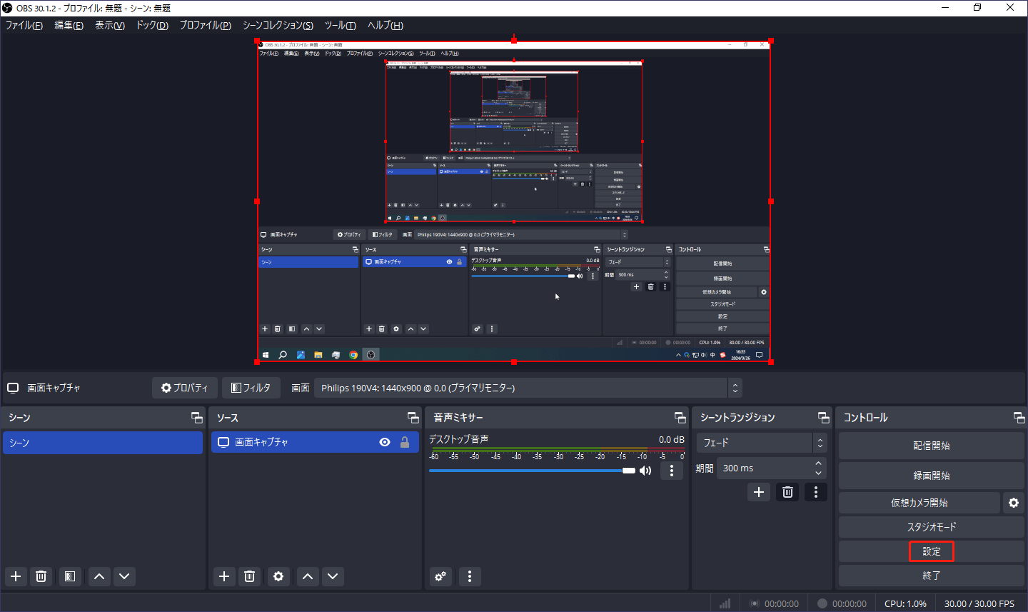Add a new scene with plus icon
Screen dimensions: 1028x612
pyautogui.click(x=16, y=576)
